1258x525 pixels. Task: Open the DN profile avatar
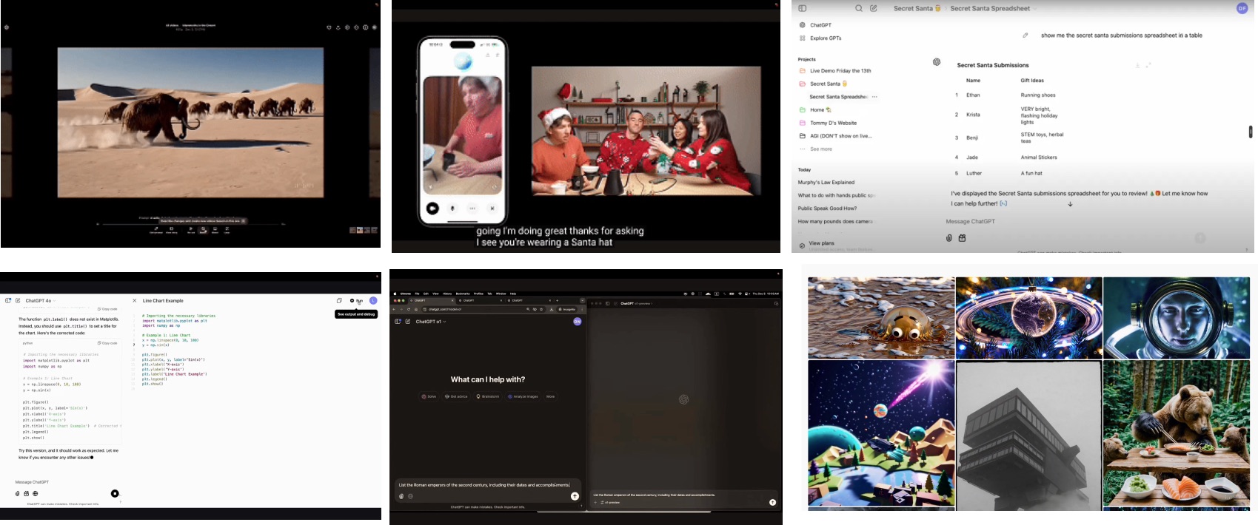coord(578,322)
